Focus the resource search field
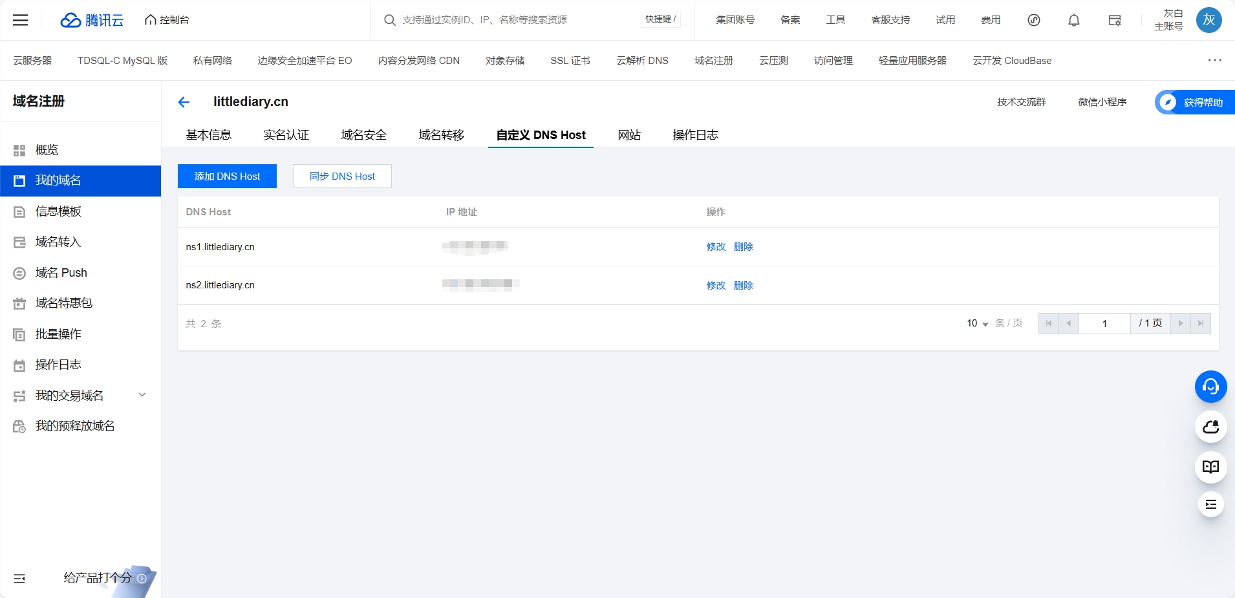Screen dimensions: 1235x598 [x=517, y=20]
